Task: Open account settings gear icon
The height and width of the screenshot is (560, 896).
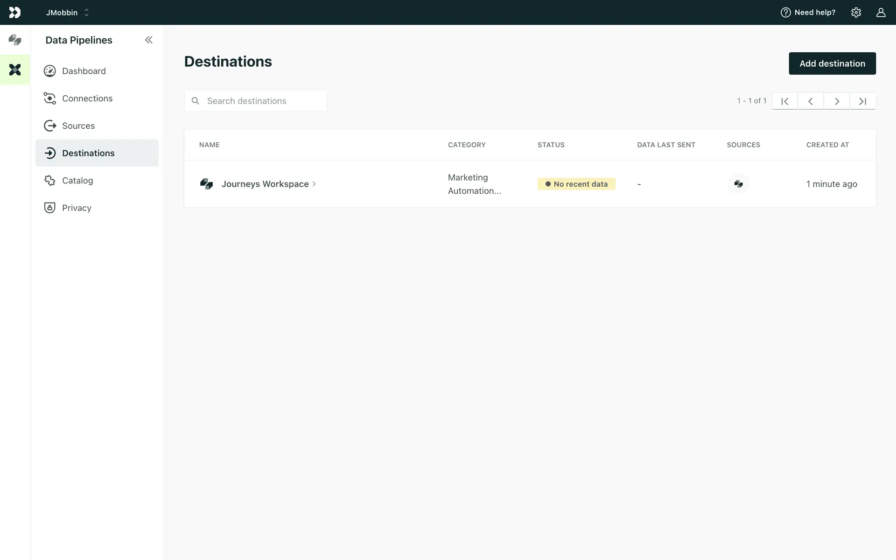Action: (x=856, y=13)
